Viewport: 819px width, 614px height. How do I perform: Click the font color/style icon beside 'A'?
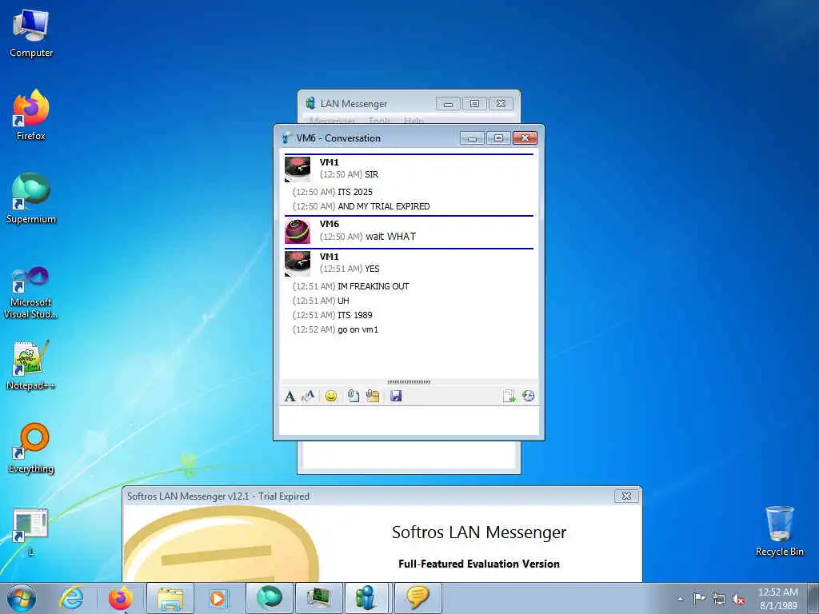pos(308,397)
